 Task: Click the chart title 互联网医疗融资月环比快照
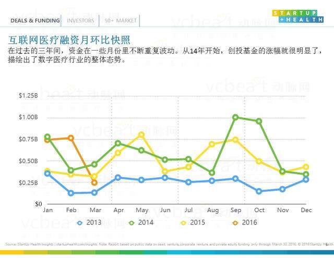pos(69,40)
